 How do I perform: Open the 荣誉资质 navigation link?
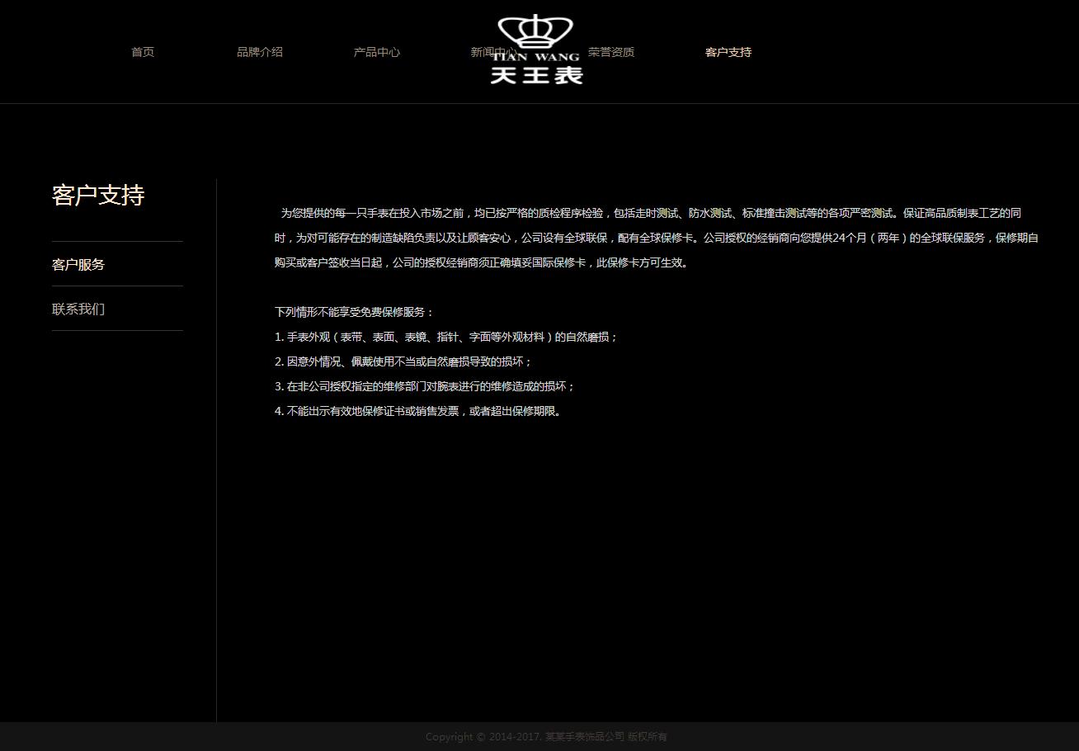[612, 52]
